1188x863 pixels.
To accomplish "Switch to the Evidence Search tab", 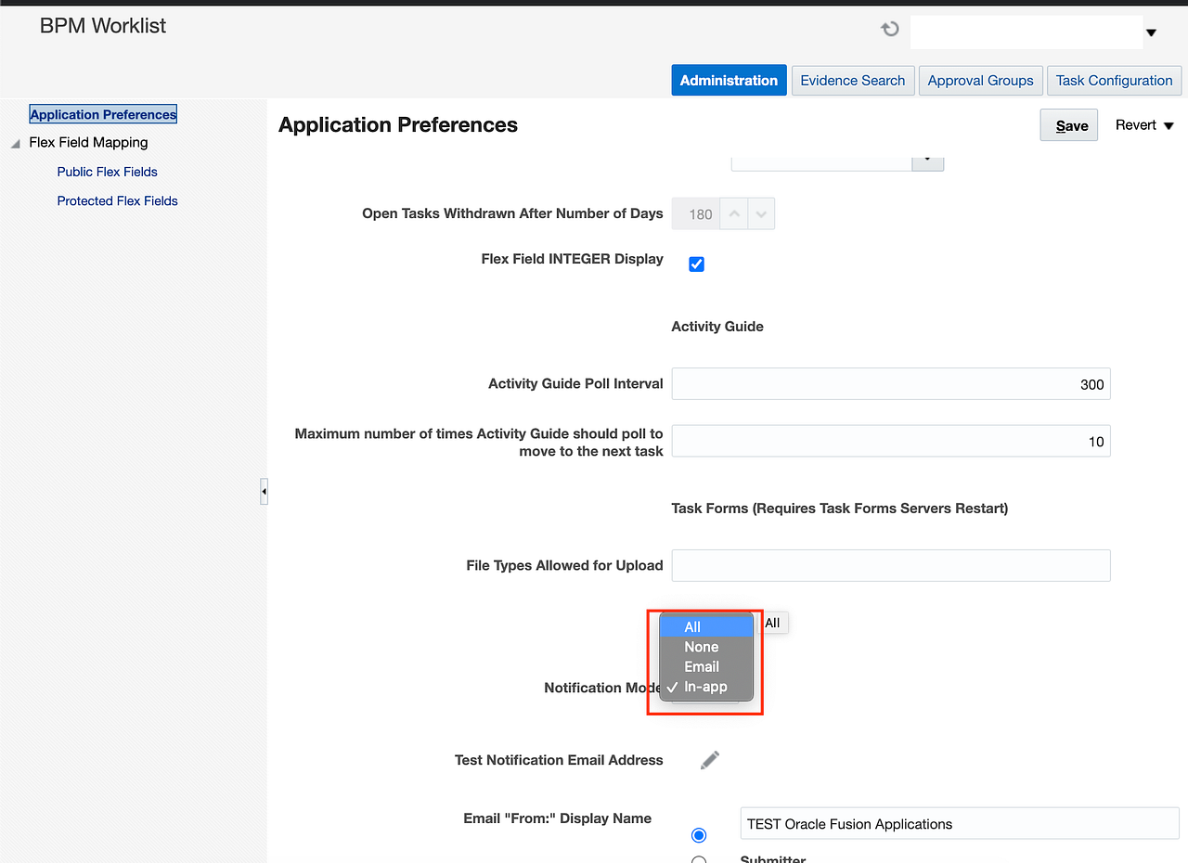I will coord(852,81).
